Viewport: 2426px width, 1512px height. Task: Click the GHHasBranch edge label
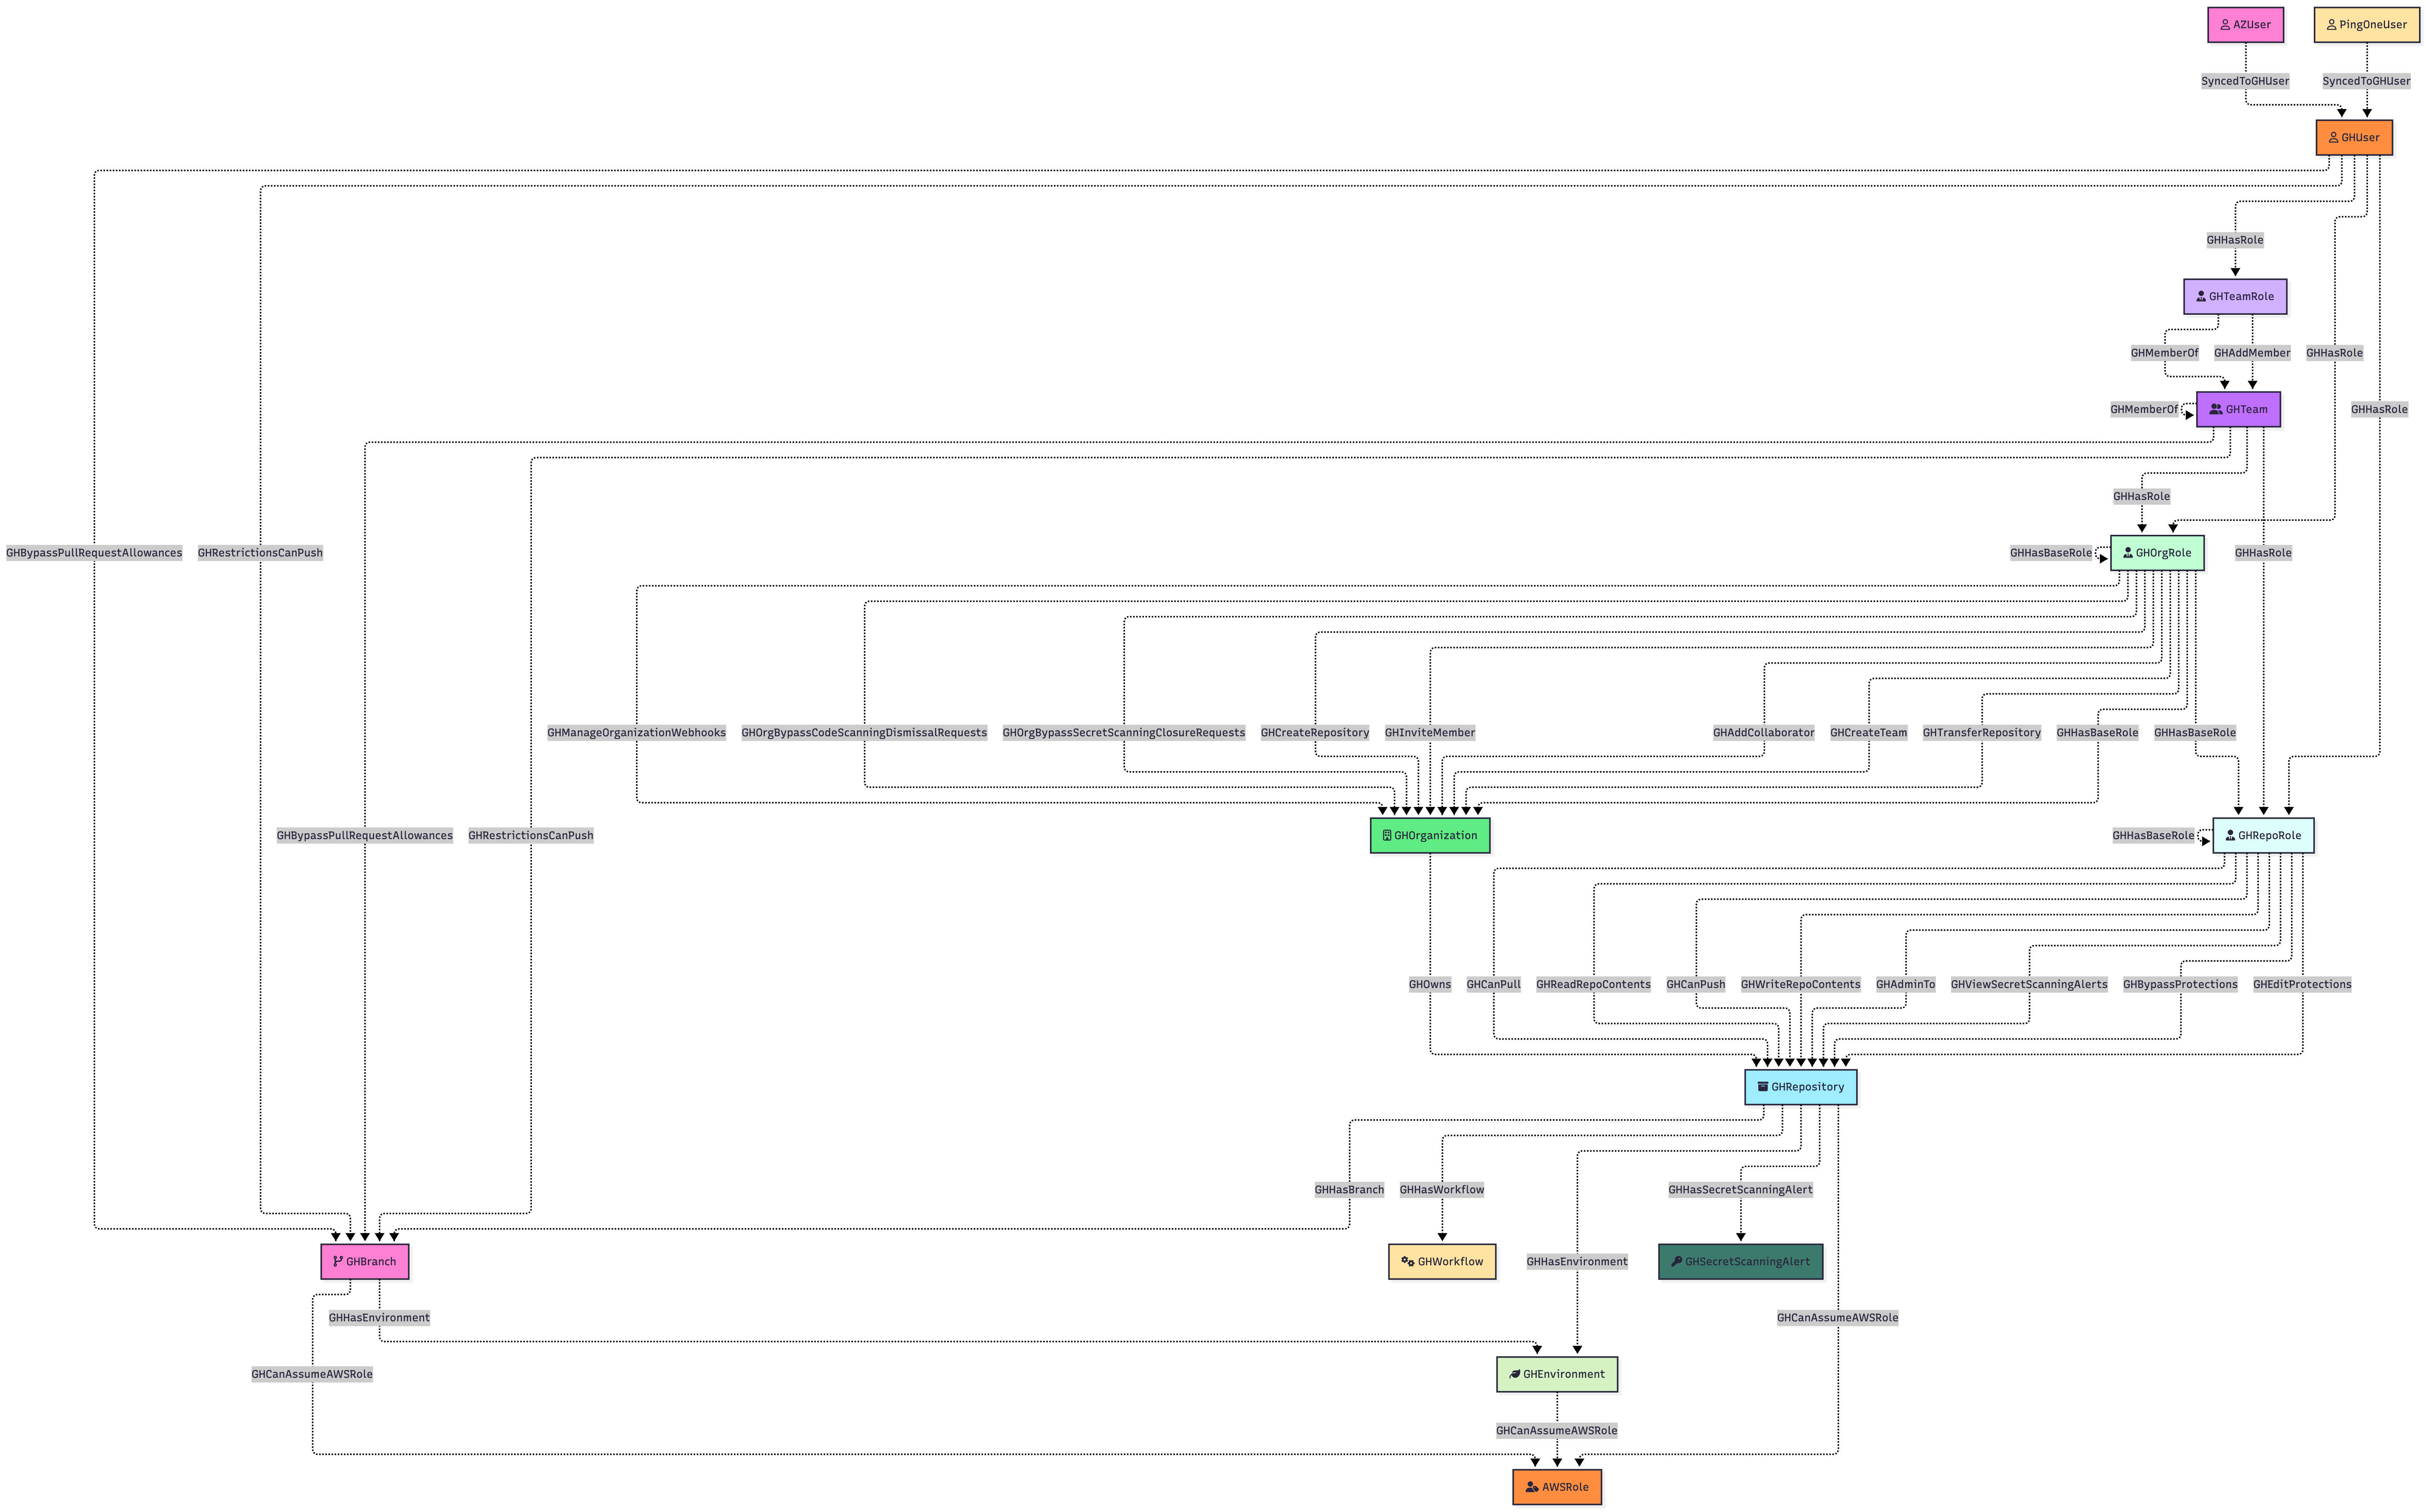pos(1349,1190)
